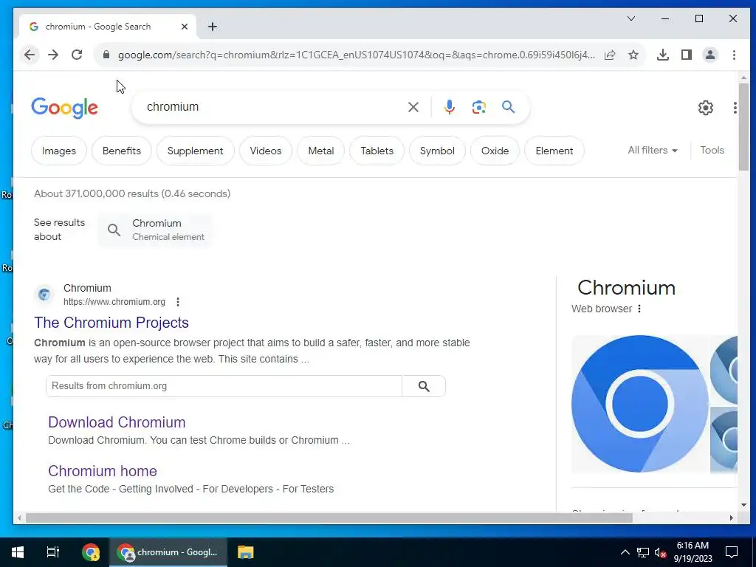The width and height of the screenshot is (756, 567).
Task: Show hidden system tray icons
Action: [x=625, y=552]
